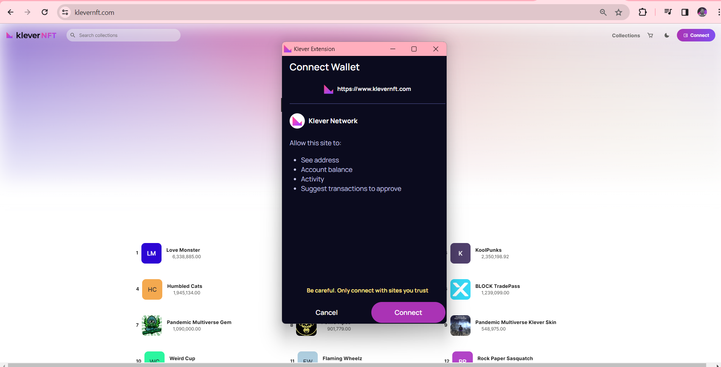Toggle the browser side panel icon
This screenshot has width=721, height=367.
coord(685,12)
